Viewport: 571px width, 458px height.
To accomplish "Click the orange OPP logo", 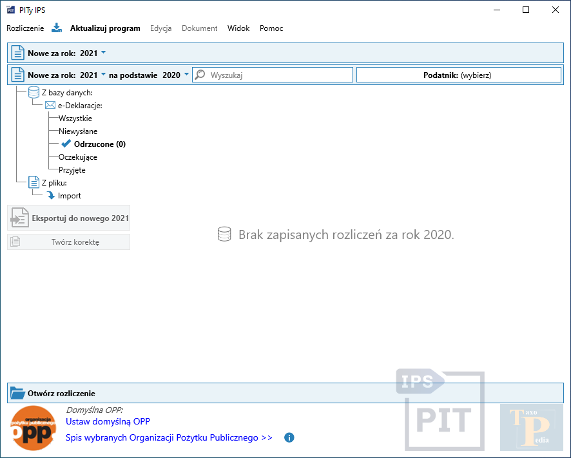I will click(x=34, y=428).
